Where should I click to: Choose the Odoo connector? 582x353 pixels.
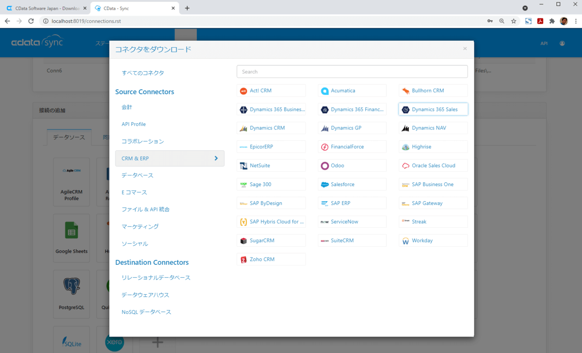click(352, 165)
